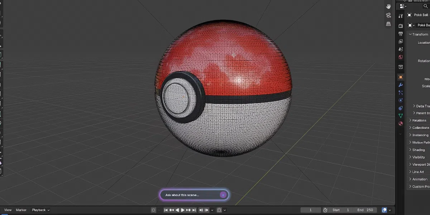The height and width of the screenshot is (215, 430).
Task: Click the Poké Ball object name field
Action: pos(422,25)
